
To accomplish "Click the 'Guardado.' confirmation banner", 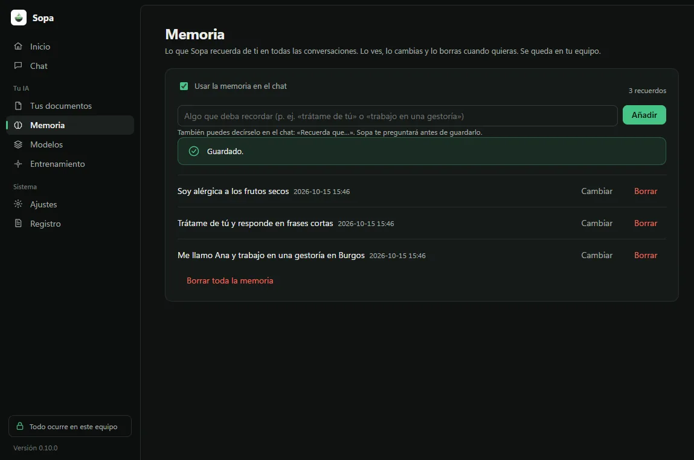I will (x=422, y=151).
